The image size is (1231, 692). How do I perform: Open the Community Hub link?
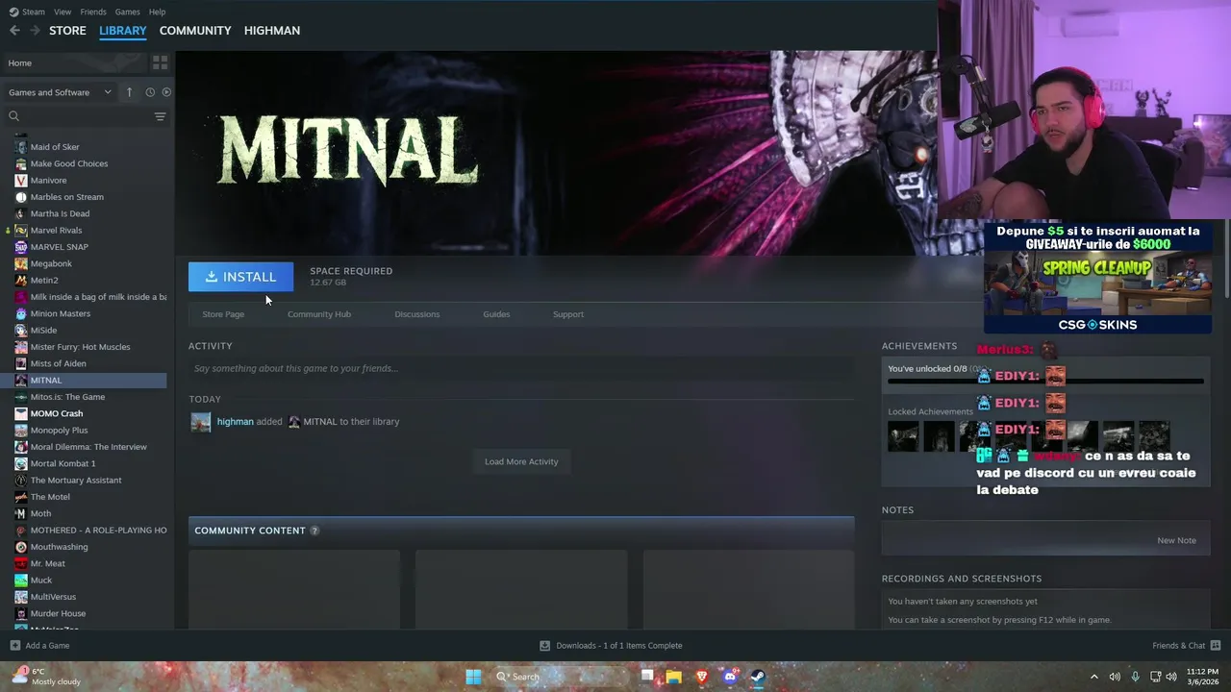click(x=319, y=314)
